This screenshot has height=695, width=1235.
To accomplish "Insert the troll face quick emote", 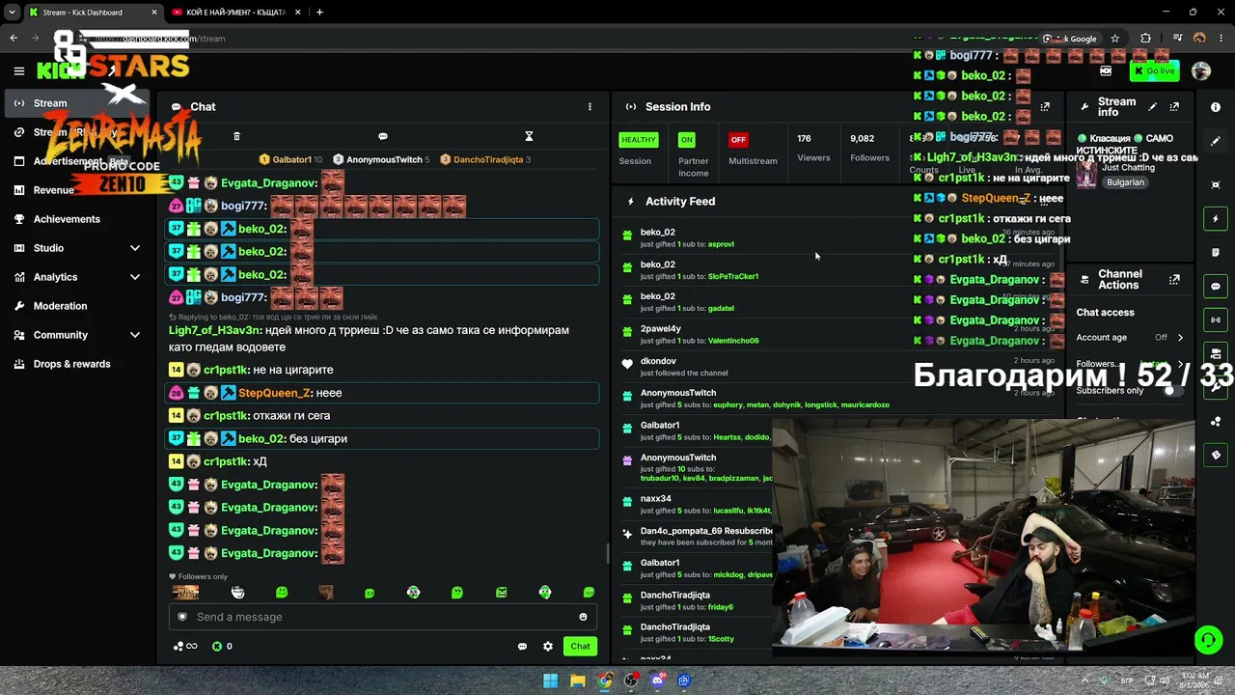I will [237, 593].
